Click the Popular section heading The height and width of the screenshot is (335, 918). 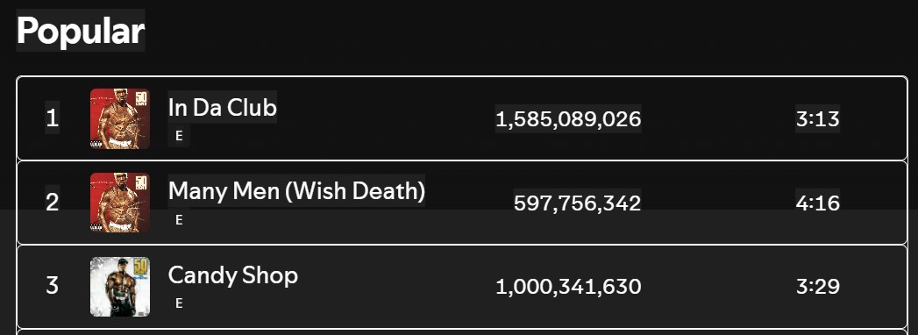click(81, 31)
